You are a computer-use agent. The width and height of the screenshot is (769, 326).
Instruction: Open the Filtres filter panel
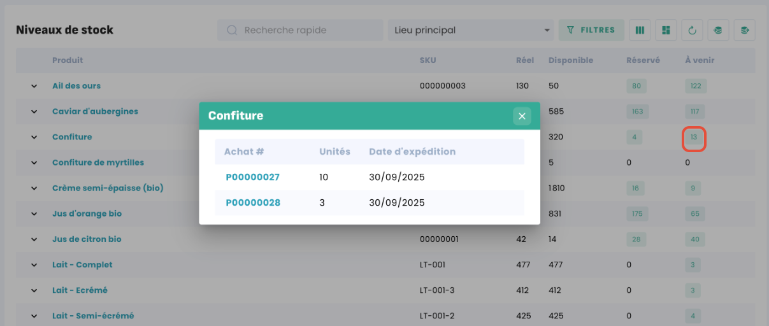click(591, 30)
